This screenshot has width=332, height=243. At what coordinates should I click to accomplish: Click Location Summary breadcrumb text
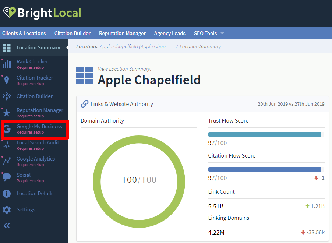click(200, 47)
